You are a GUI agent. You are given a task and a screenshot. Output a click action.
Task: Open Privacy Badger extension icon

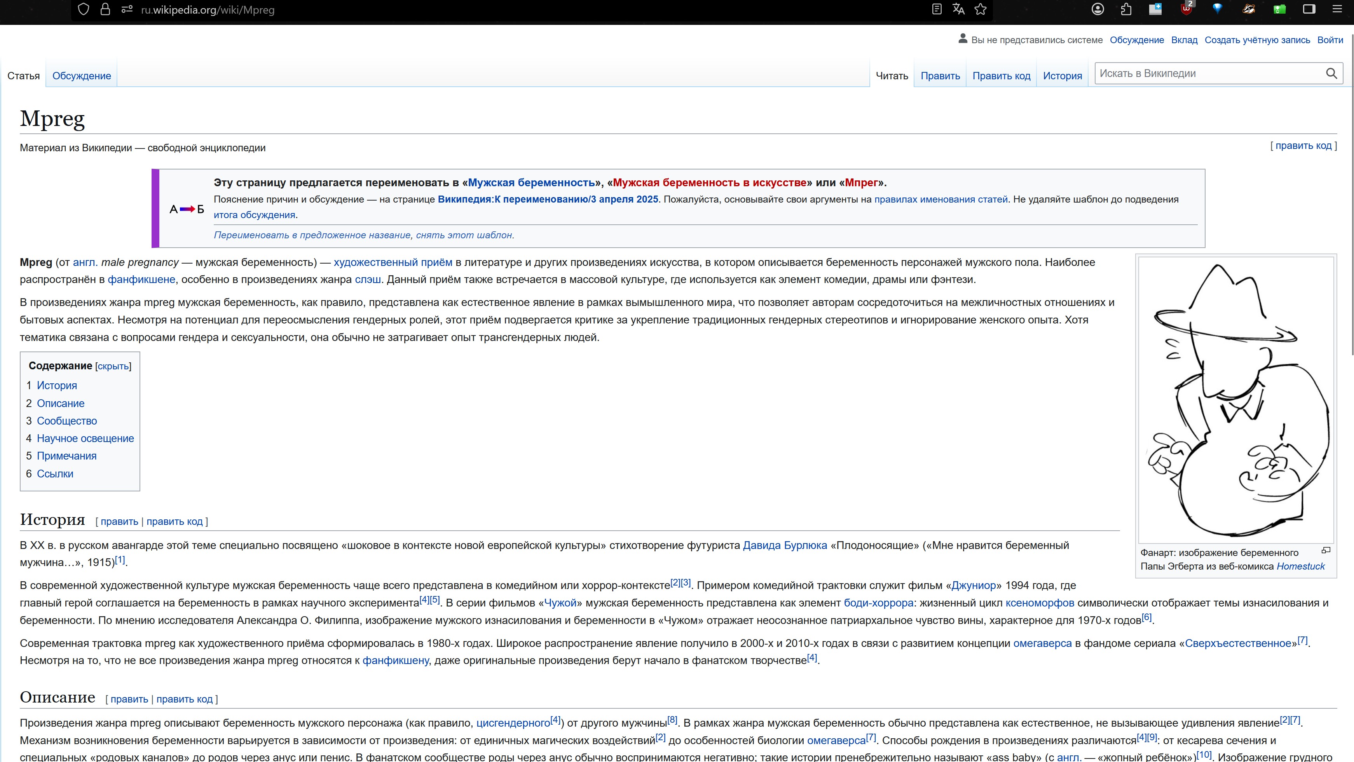coord(1249,9)
